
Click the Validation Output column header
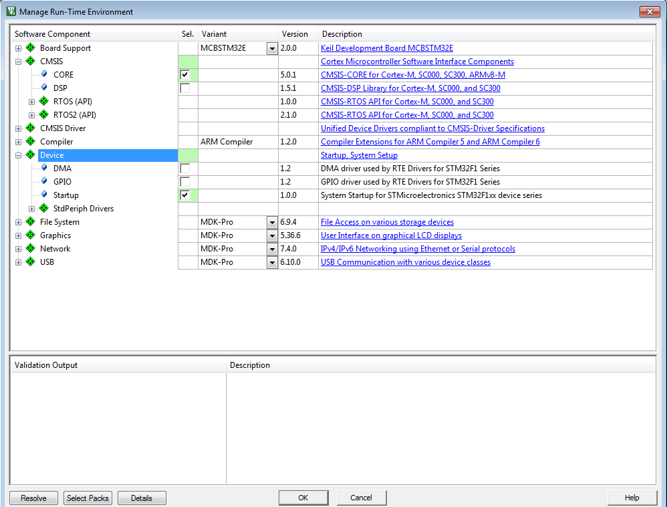click(118, 365)
